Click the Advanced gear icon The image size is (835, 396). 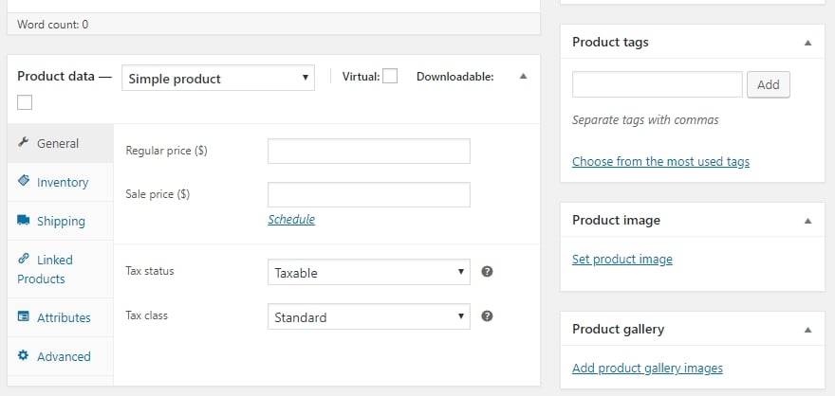coord(24,356)
